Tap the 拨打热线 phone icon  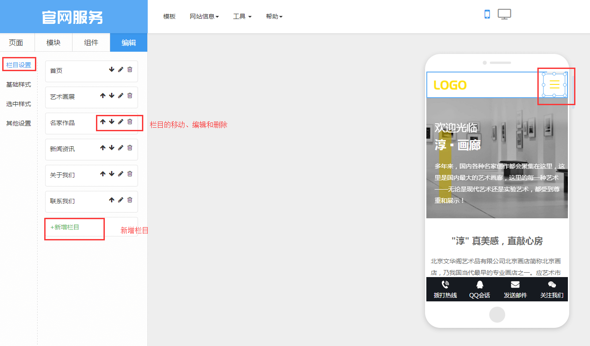(x=445, y=285)
